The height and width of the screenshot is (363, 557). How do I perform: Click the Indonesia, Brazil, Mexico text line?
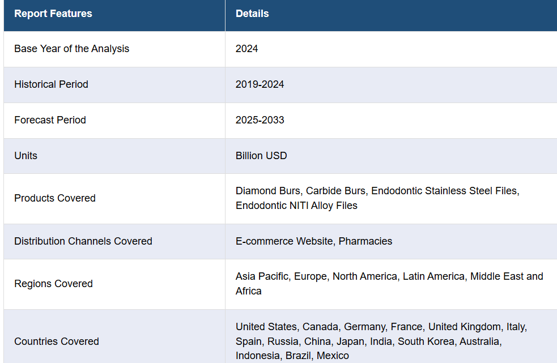292,355
